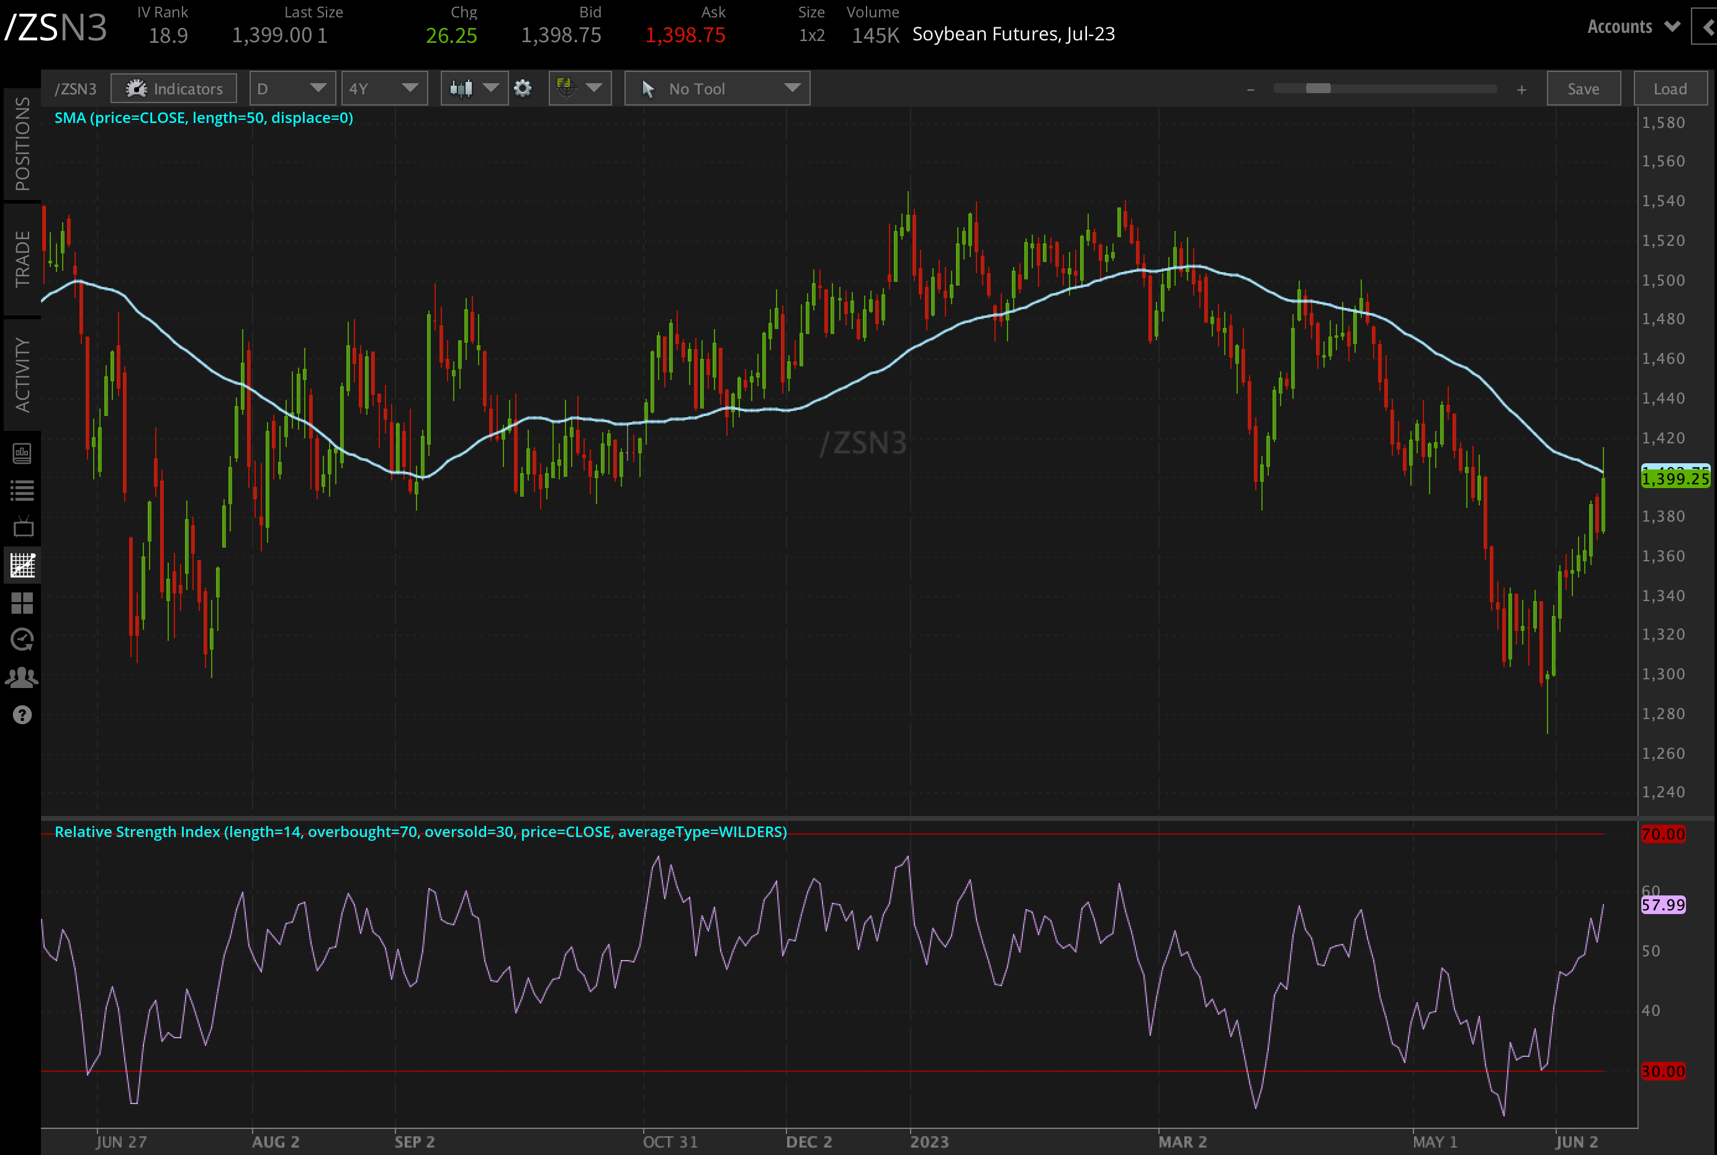
Task: Open the POSITIONS side tab
Action: (22, 143)
